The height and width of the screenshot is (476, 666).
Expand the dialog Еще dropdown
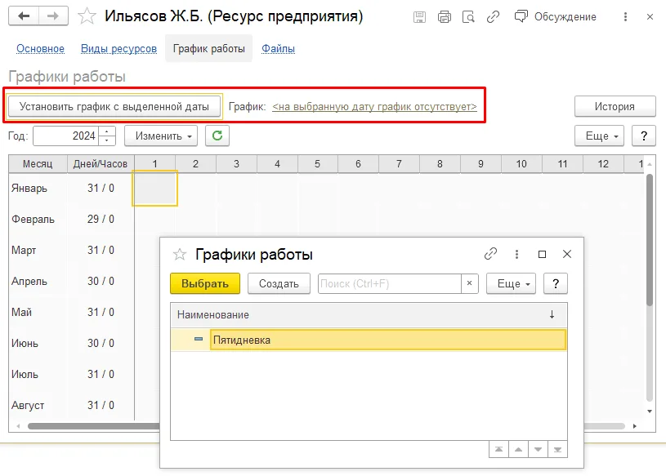click(511, 283)
